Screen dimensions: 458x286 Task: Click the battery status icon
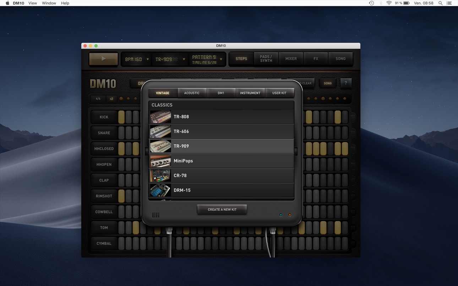(x=407, y=3)
